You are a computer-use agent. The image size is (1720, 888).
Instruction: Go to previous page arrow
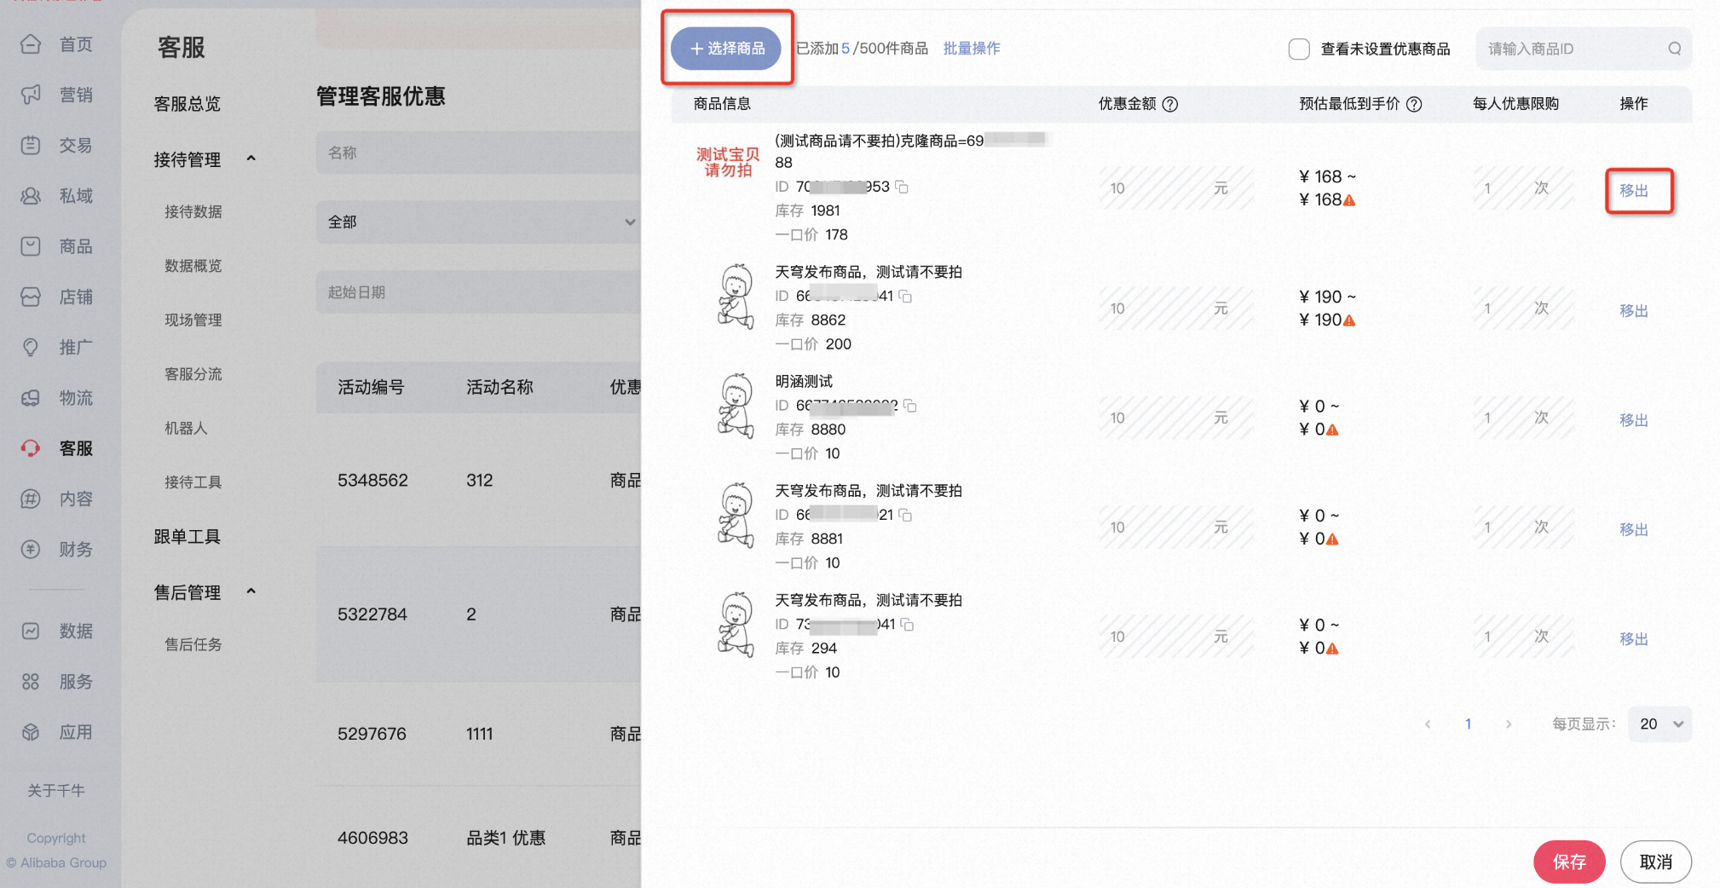1428,724
